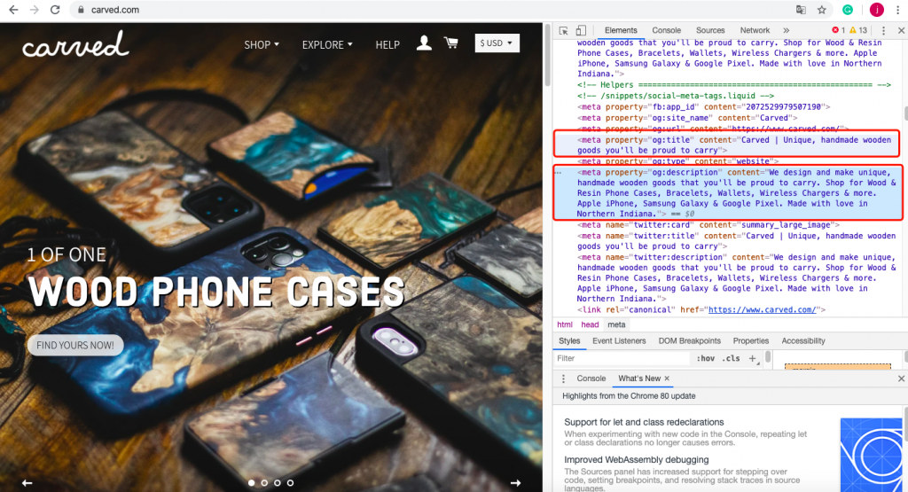
Task: Switch to the Console tab
Action: tap(667, 31)
